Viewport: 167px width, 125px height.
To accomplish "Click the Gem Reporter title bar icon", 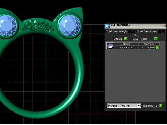I will coord(107,26).
